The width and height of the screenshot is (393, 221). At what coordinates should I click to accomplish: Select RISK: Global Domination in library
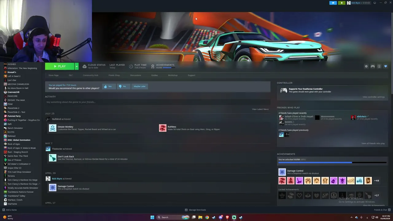[19, 140]
